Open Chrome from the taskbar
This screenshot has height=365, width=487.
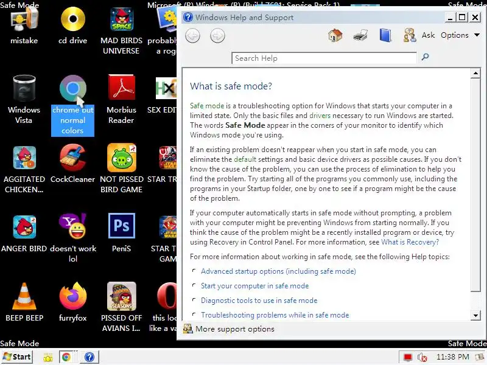pyautogui.click(x=66, y=357)
